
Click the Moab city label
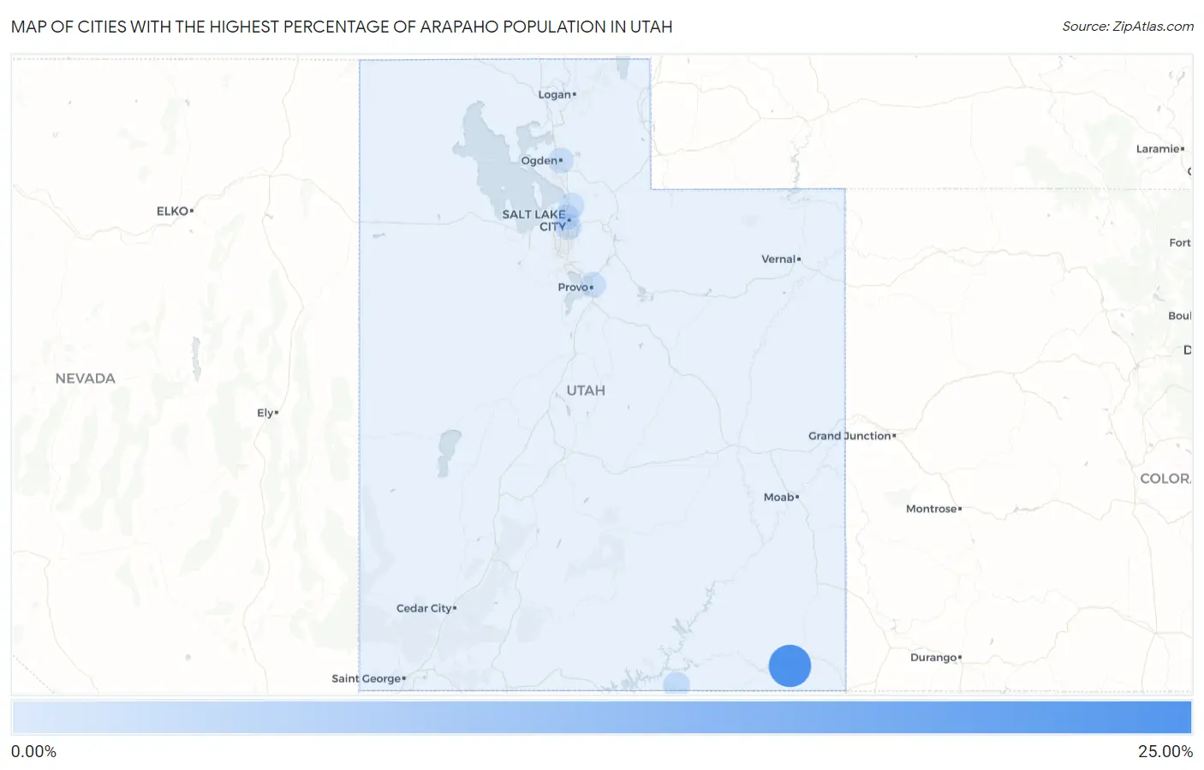click(781, 497)
